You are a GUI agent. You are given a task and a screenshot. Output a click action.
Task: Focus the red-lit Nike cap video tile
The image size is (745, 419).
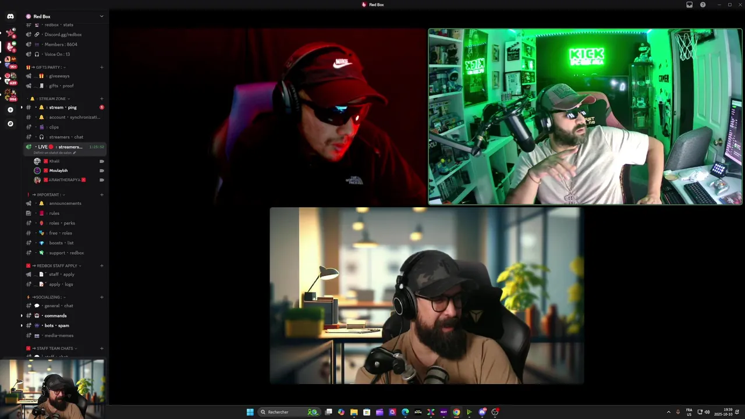tap(270, 117)
